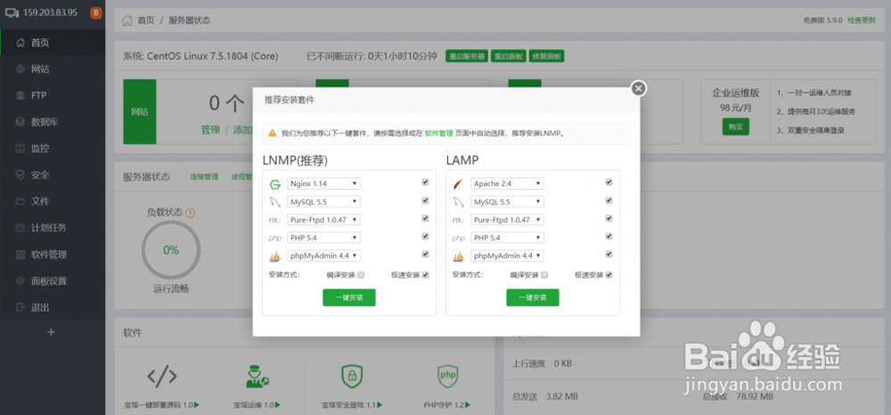The width and height of the screenshot is (891, 415).
Task: Click the orange notification badge showing 0
Action: coord(96,12)
